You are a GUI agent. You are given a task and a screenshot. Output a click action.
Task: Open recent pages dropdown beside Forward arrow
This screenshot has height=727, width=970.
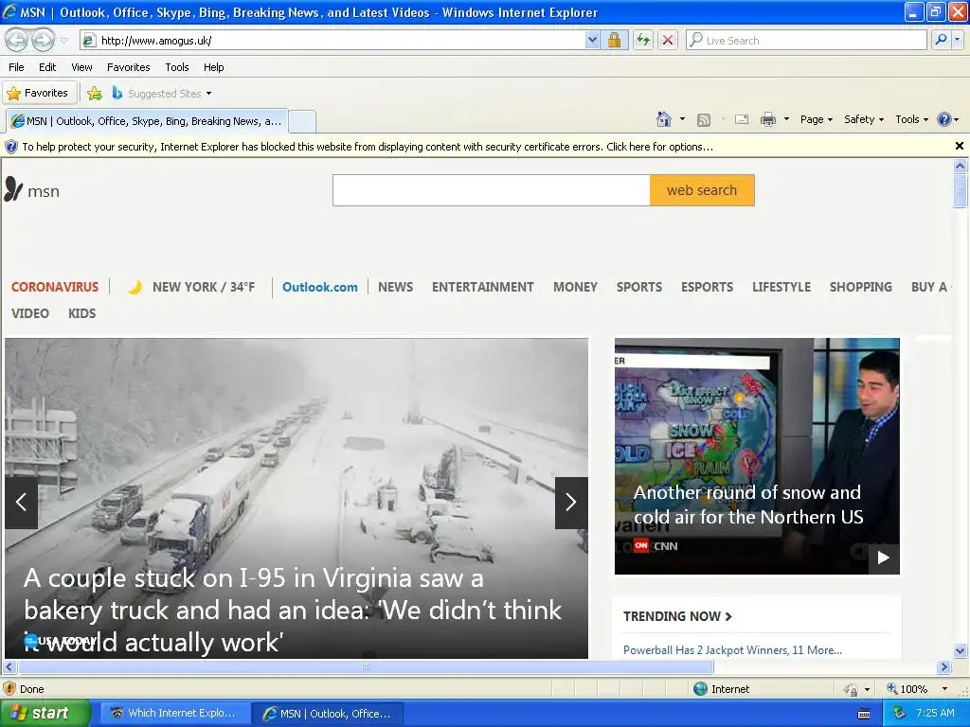pyautogui.click(x=63, y=41)
